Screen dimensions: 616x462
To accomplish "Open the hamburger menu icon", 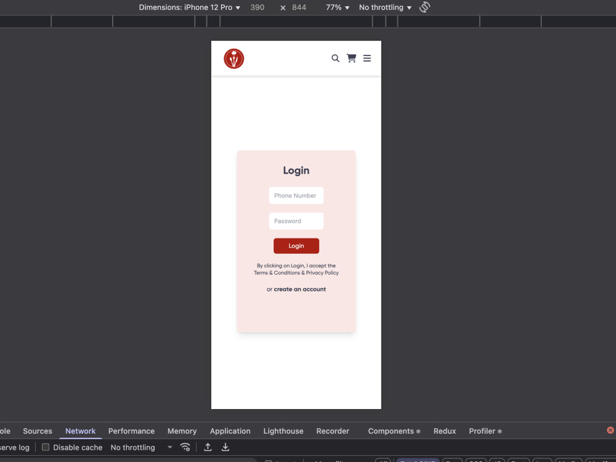I will click(x=367, y=58).
